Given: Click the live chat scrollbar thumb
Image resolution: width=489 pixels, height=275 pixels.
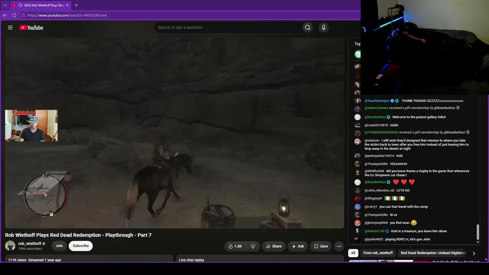Looking at the screenshot, I should (478, 232).
